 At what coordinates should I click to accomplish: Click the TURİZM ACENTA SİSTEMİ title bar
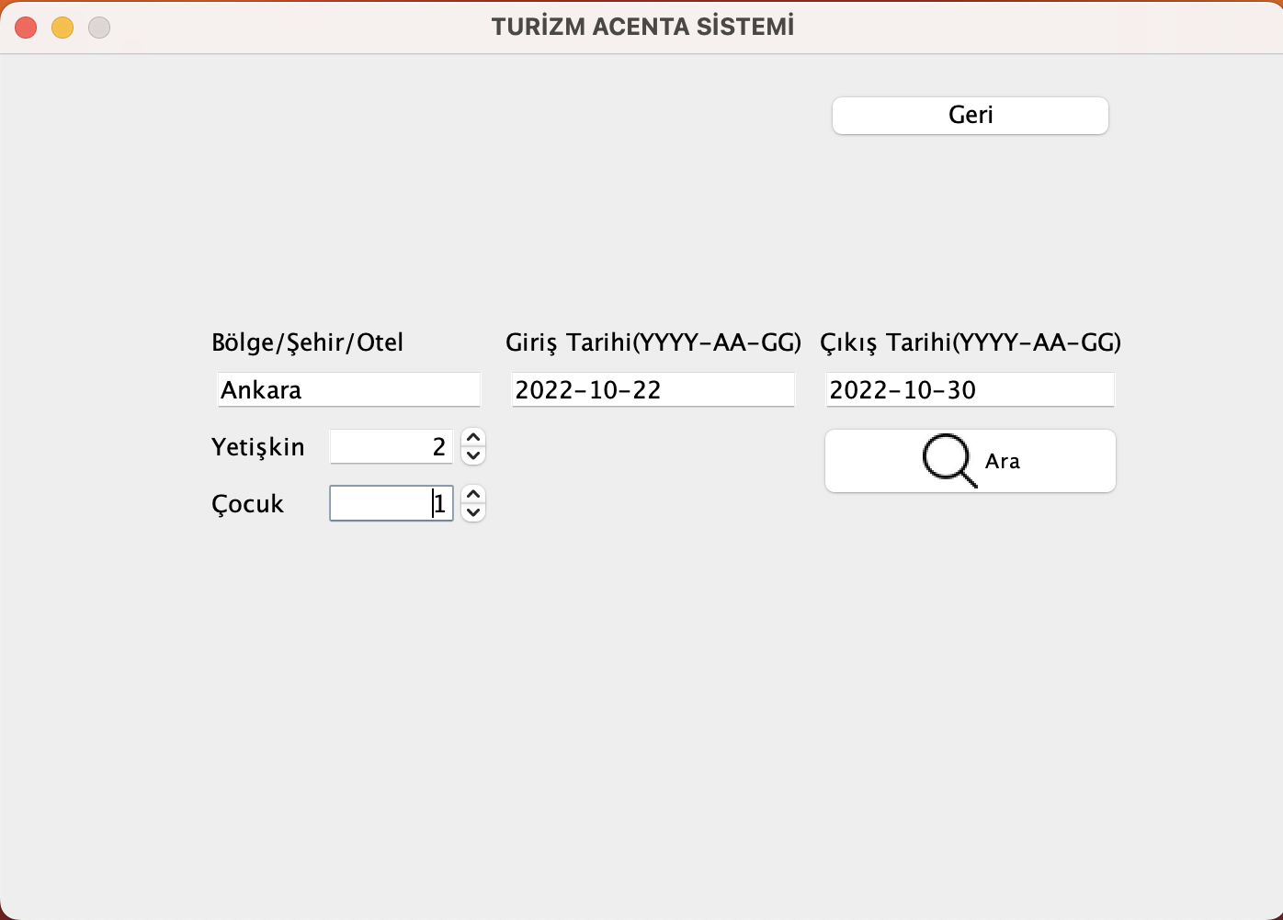641,26
